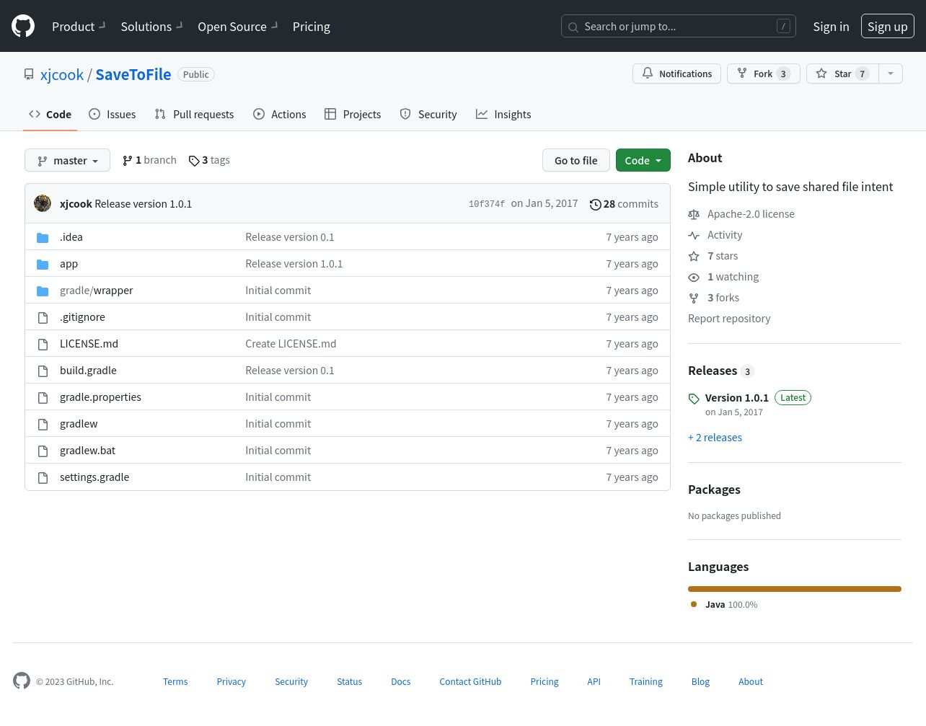This screenshot has width=926, height=726.
Task: Toggle Notifications for this repository
Action: coord(676,74)
